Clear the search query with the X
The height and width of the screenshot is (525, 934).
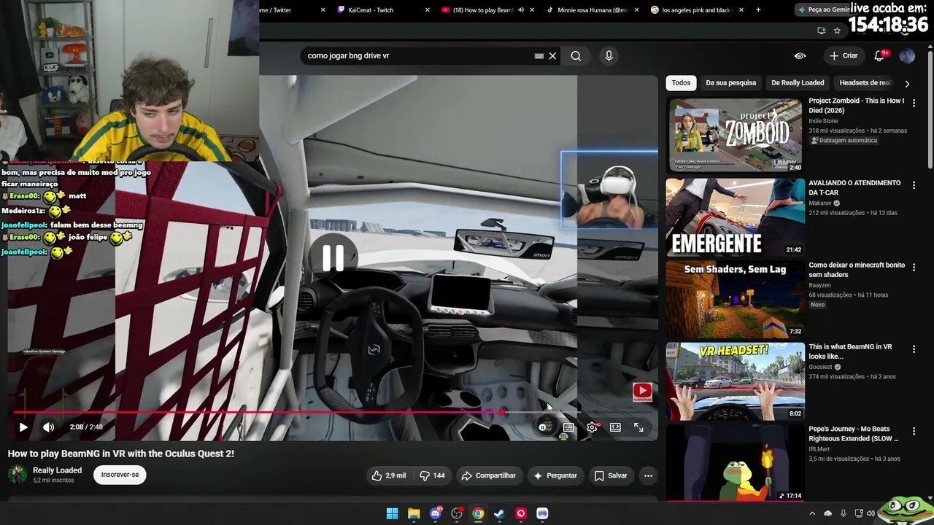(552, 55)
